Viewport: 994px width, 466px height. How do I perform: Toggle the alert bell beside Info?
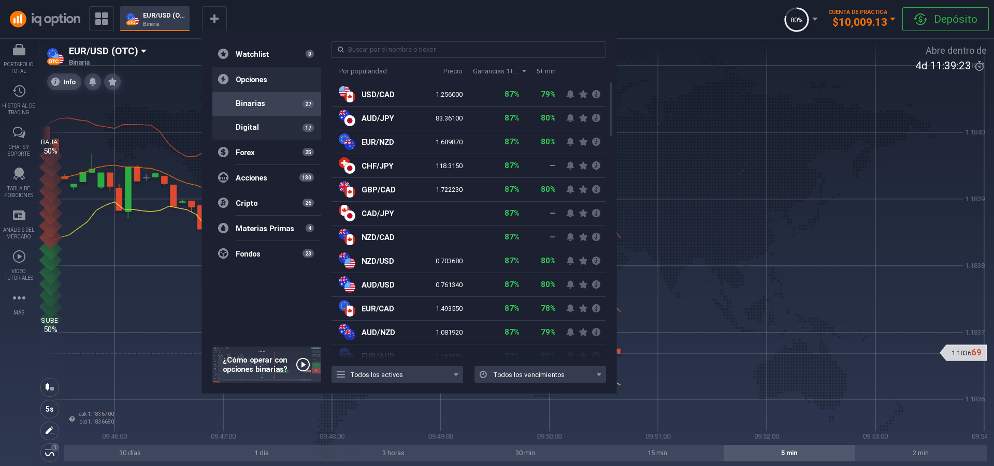(x=93, y=82)
